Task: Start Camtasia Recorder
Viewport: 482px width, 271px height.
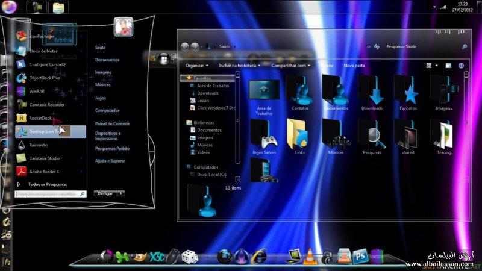Action: 51,105
